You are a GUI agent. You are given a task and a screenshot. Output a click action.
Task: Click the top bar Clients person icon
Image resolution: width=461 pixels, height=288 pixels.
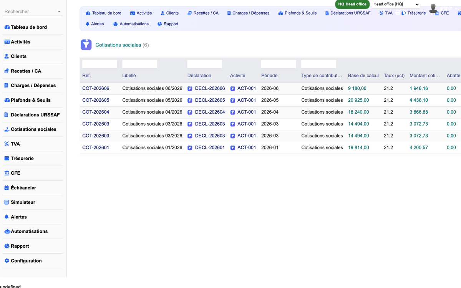163,13
